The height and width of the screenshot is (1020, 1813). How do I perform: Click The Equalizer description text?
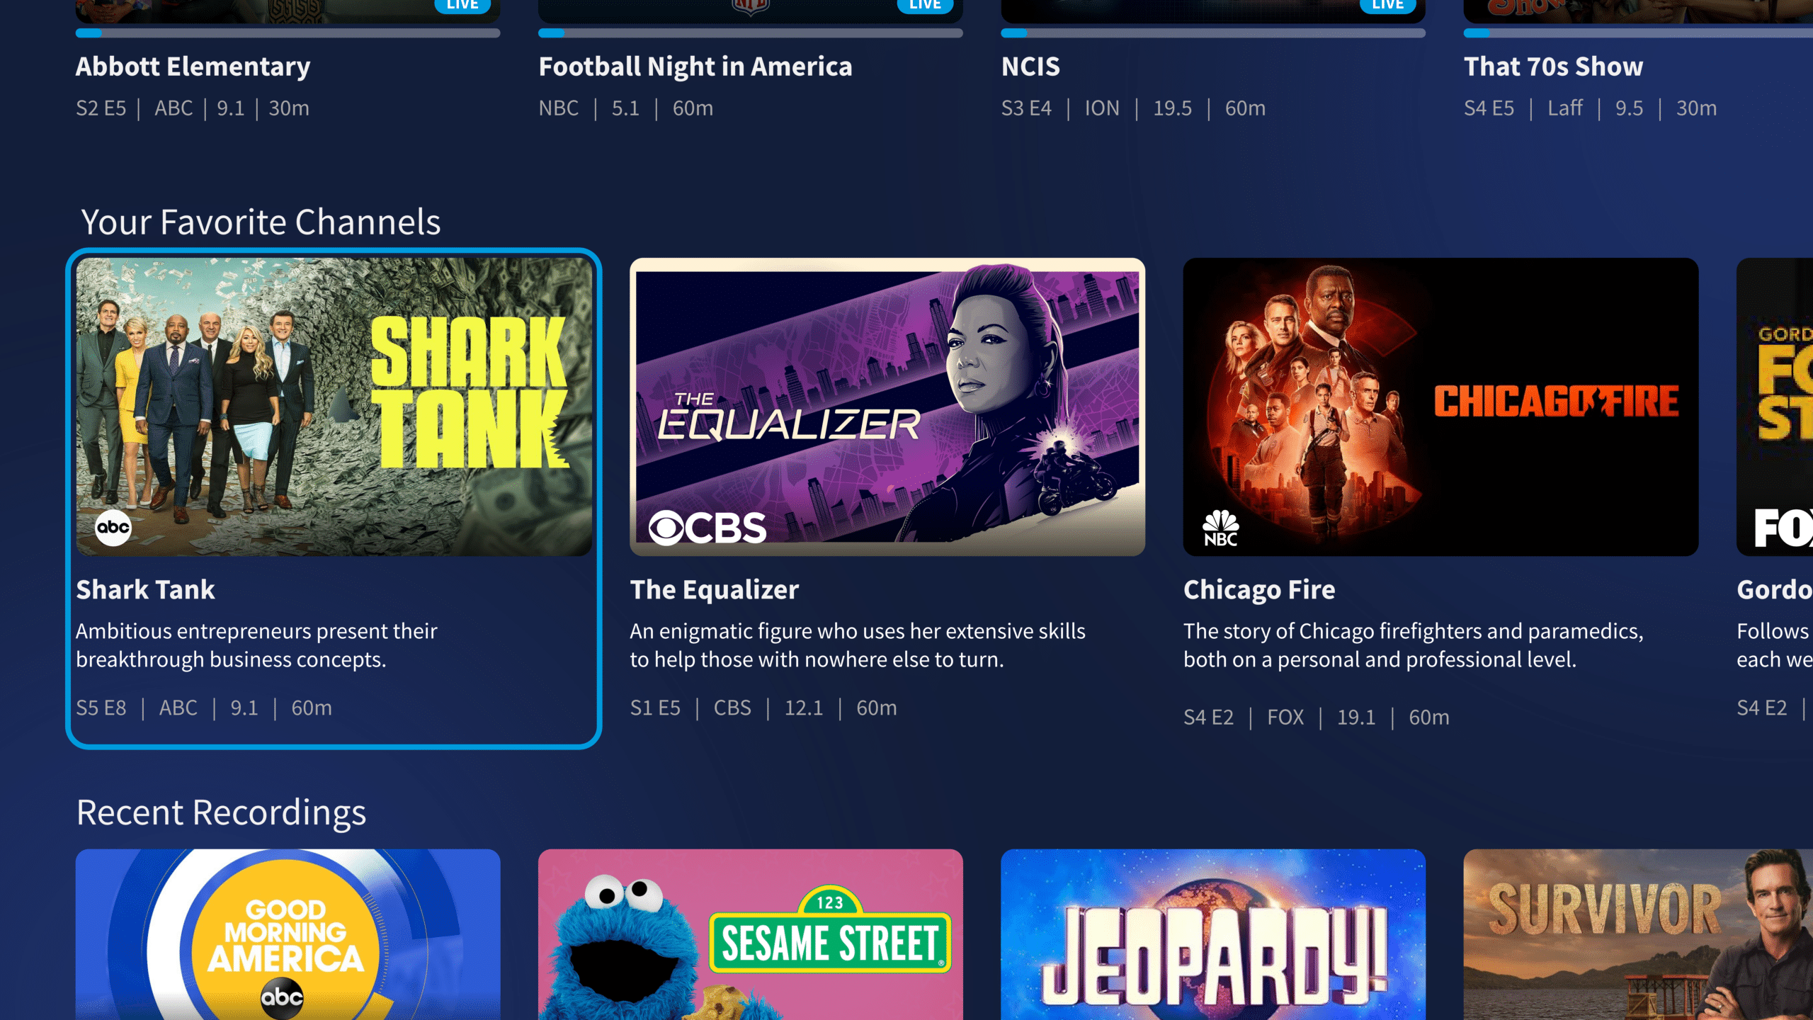(x=858, y=645)
